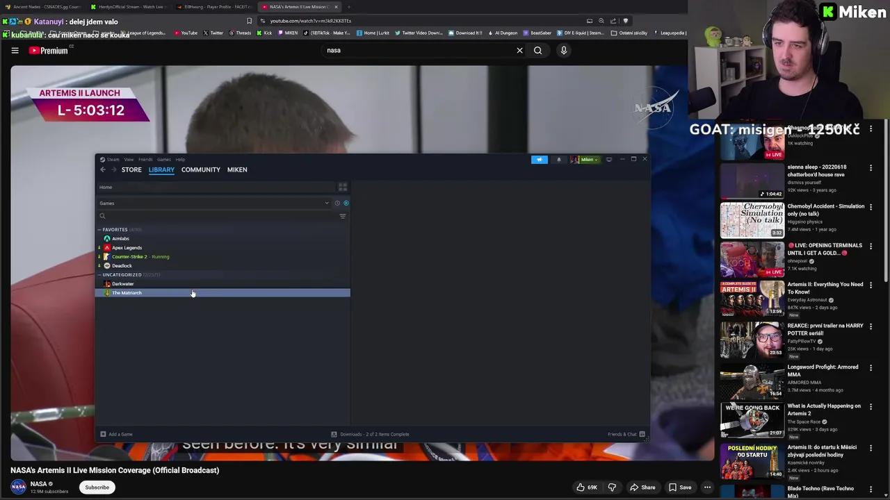Open the Steam Downloads icon at the bottom
The image size is (890, 500).
click(x=334, y=435)
